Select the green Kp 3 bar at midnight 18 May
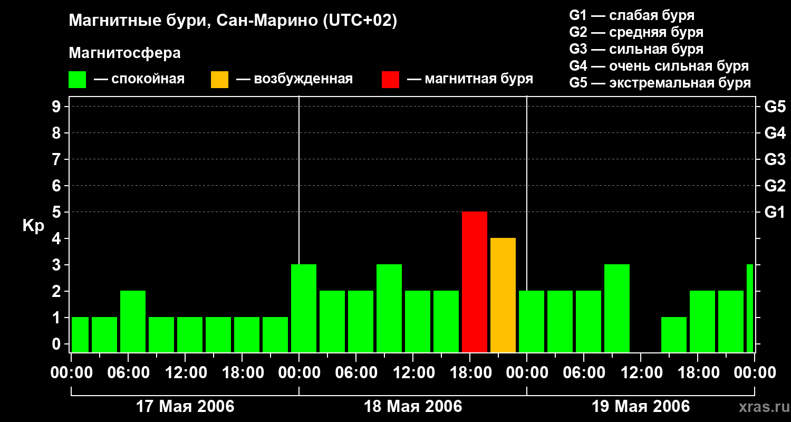Image resolution: width=791 pixels, height=422 pixels. click(304, 309)
